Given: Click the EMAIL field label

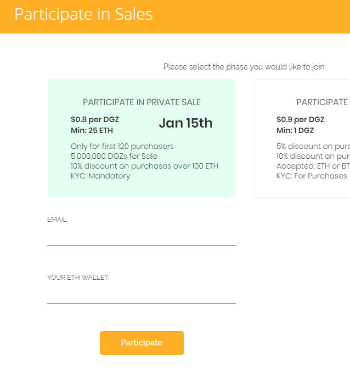Looking at the screenshot, I should click(57, 220).
